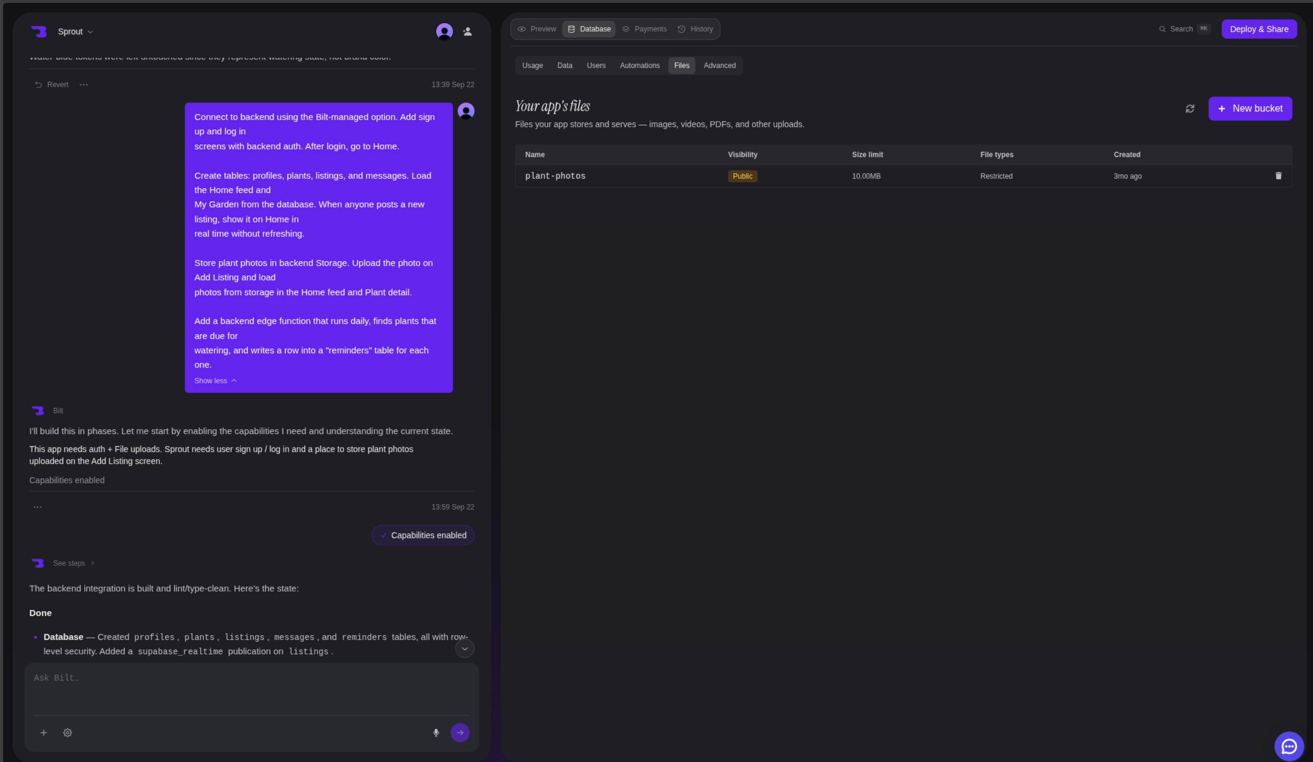
Task: Click the 3mo ago created cell
Action: [x=1127, y=176]
